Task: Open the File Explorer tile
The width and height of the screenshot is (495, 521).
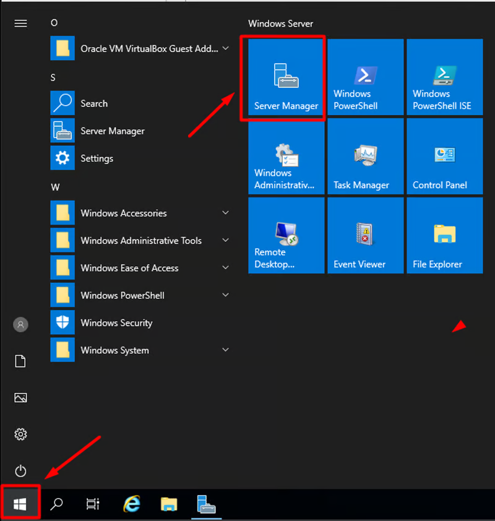Action: click(x=444, y=236)
